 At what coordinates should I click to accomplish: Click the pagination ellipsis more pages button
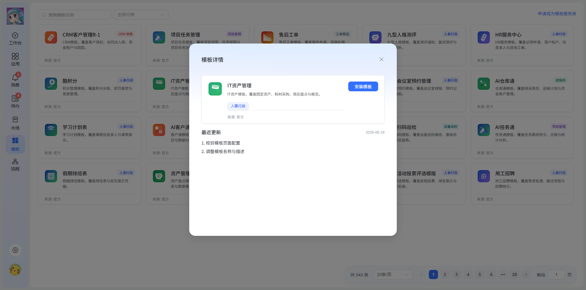pos(503,274)
